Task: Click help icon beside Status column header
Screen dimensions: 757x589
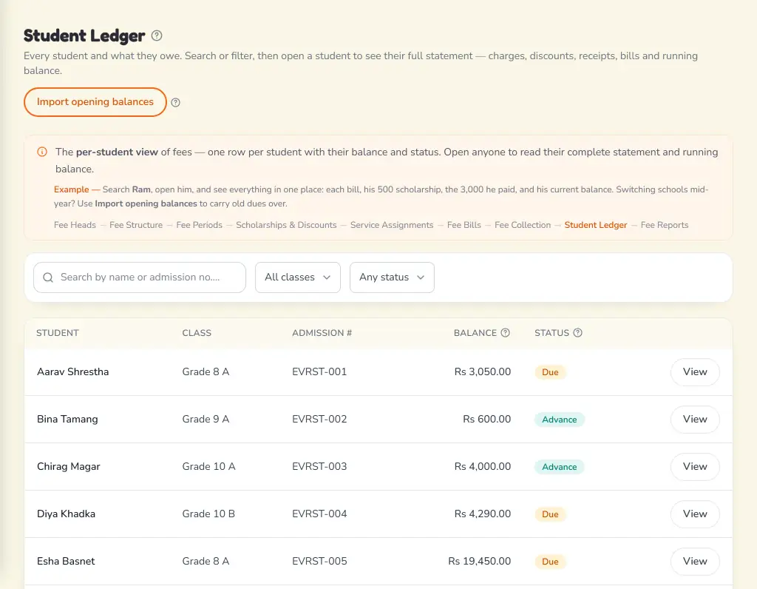Action: pos(577,332)
